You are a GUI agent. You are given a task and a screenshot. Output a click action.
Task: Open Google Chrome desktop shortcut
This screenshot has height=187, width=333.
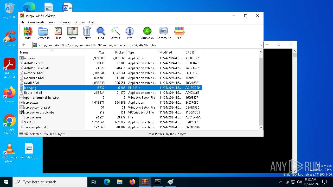pos(9,125)
